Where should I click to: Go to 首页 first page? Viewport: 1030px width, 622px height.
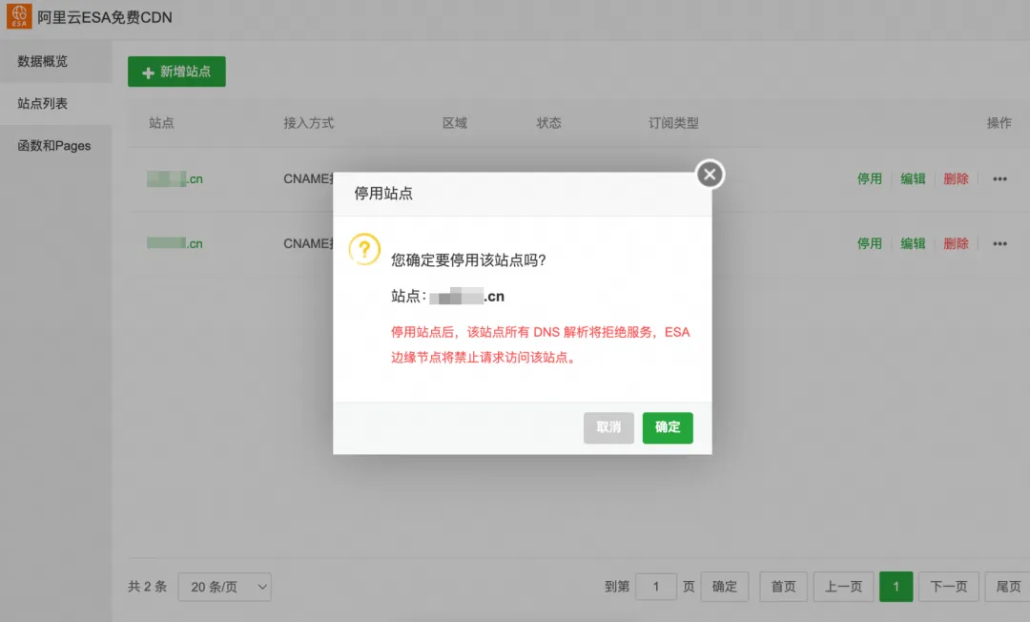pos(783,587)
